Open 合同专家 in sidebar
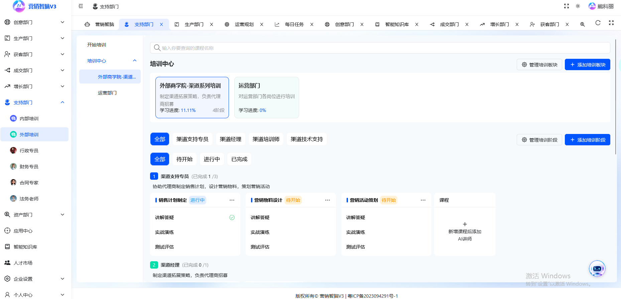Screen dimensions: 621x299 pyautogui.click(x=35, y=183)
